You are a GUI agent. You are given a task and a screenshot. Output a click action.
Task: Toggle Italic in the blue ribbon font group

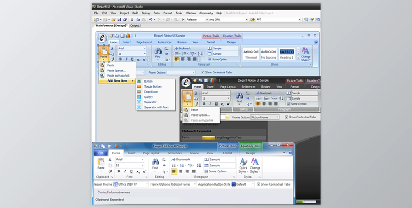click(126, 60)
